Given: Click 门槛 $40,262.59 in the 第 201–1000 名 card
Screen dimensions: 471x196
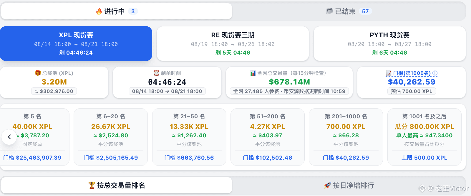Looking at the screenshot, I should [346, 158].
